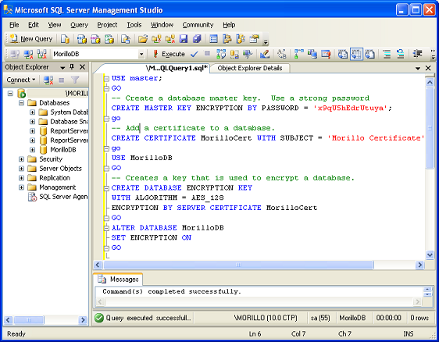Screen dimensions: 439x342
Task: Click the Connect query toolbar icon
Action: point(15,54)
